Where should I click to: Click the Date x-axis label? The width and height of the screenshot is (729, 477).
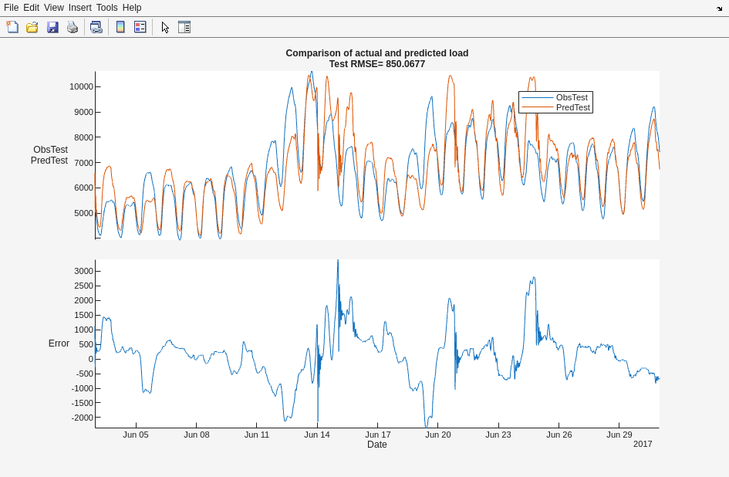377,445
